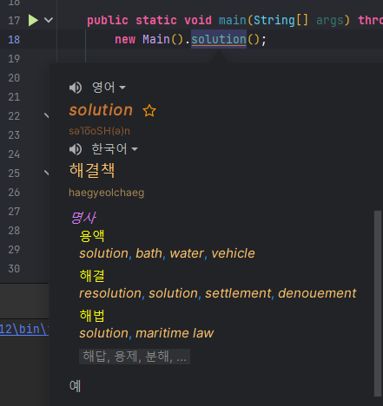Click the Main constructor call on line 18

tap(155, 39)
